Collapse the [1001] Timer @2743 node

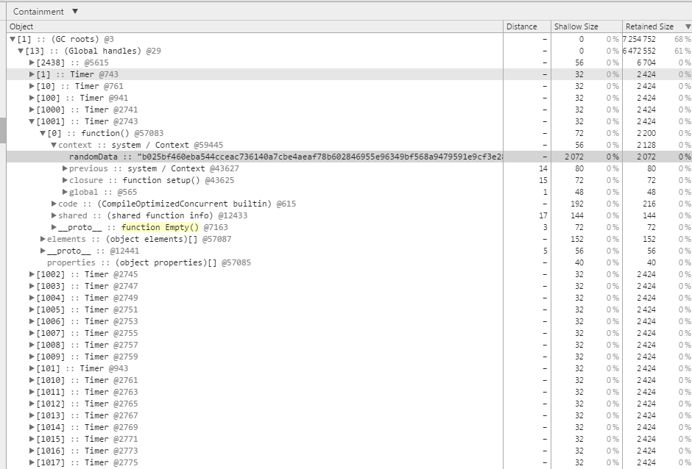32,121
